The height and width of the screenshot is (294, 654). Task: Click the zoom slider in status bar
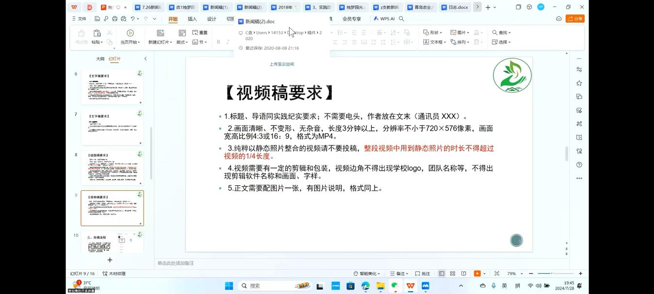555,274
